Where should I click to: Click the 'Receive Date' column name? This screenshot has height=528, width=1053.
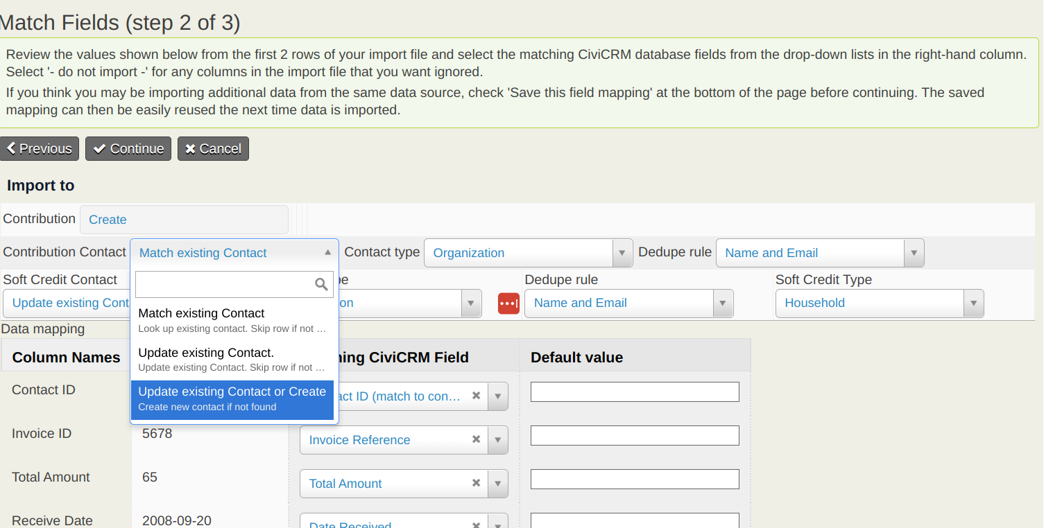click(52, 520)
